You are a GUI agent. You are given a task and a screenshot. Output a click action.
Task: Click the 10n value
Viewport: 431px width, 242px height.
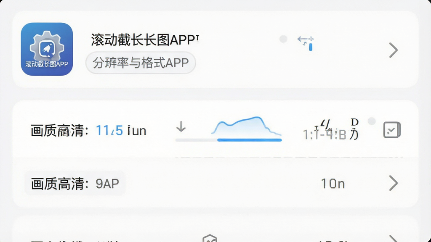(333, 184)
